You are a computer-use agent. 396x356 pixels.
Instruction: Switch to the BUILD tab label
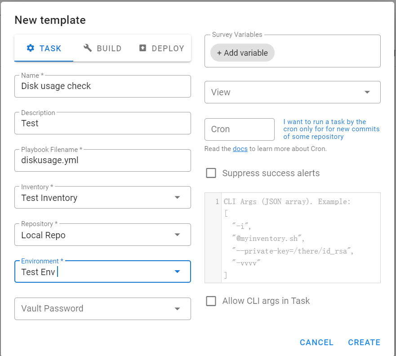[109, 49]
